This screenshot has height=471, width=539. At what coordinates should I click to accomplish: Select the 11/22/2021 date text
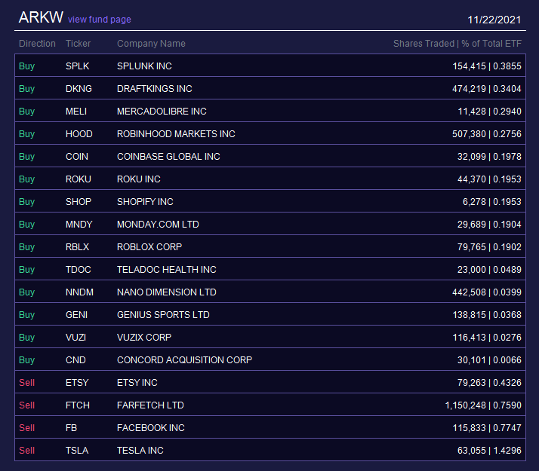click(x=494, y=20)
